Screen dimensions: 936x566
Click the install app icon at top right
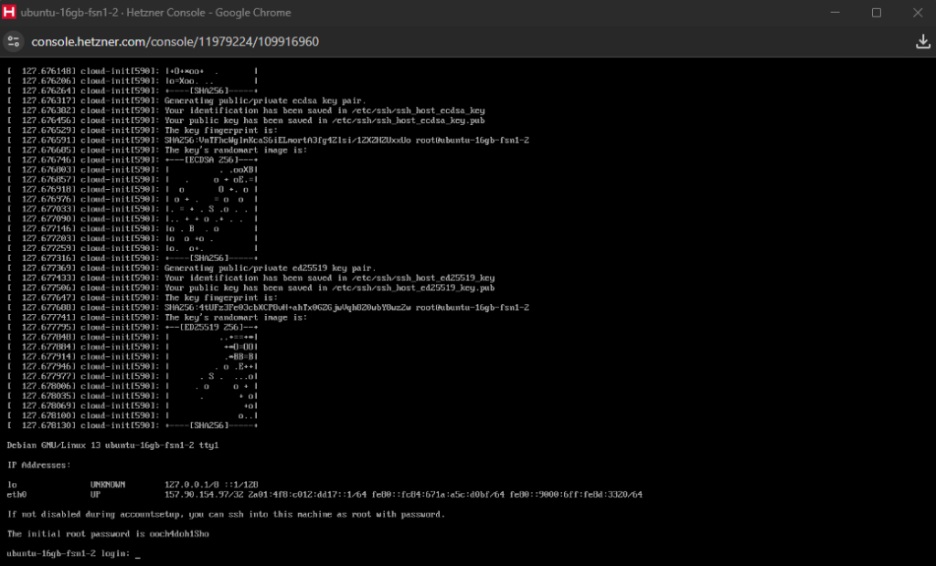click(x=922, y=42)
